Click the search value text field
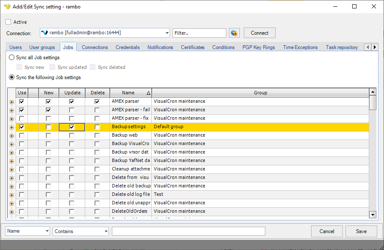Viewport: 384px width, 250px height. pyautogui.click(x=188, y=231)
